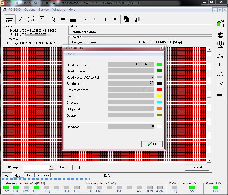Click the 100% sheet toolbar icon
The width and height of the screenshot is (228, 195).
click(x=41, y=19)
